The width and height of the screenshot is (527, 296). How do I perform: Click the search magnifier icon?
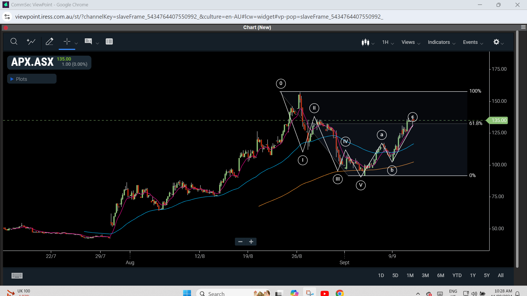point(14,42)
